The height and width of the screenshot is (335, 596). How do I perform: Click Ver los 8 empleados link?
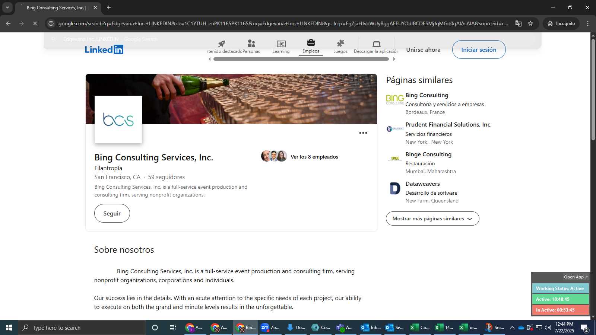314,157
